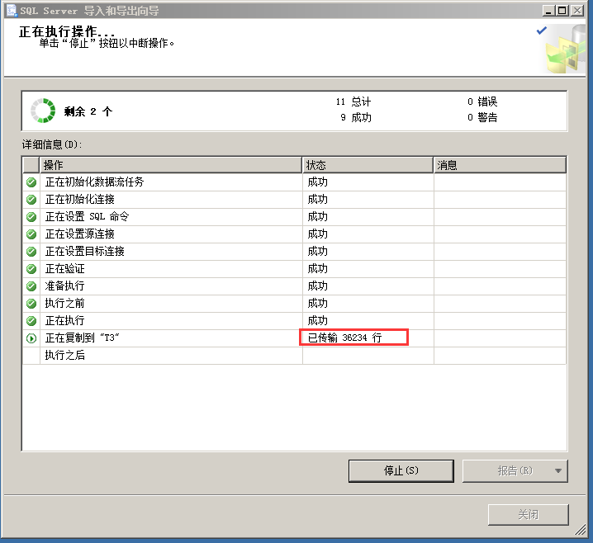Click the success icon beside 正在设置 SQL 命令
The height and width of the screenshot is (543, 593).
(x=31, y=217)
